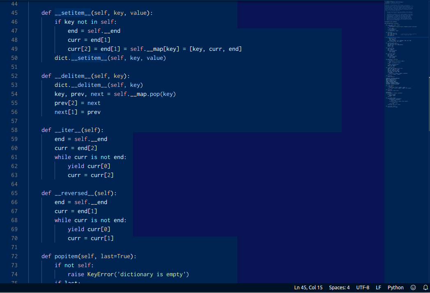Click the Ln 45, Col 15 cursor position indicator
The height and width of the screenshot is (293, 430).
point(308,287)
